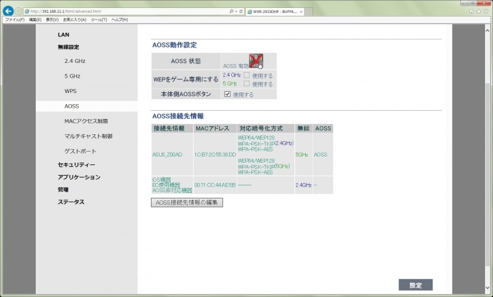Expand the 管理 sidebar section
The width and height of the screenshot is (493, 297).
click(63, 190)
